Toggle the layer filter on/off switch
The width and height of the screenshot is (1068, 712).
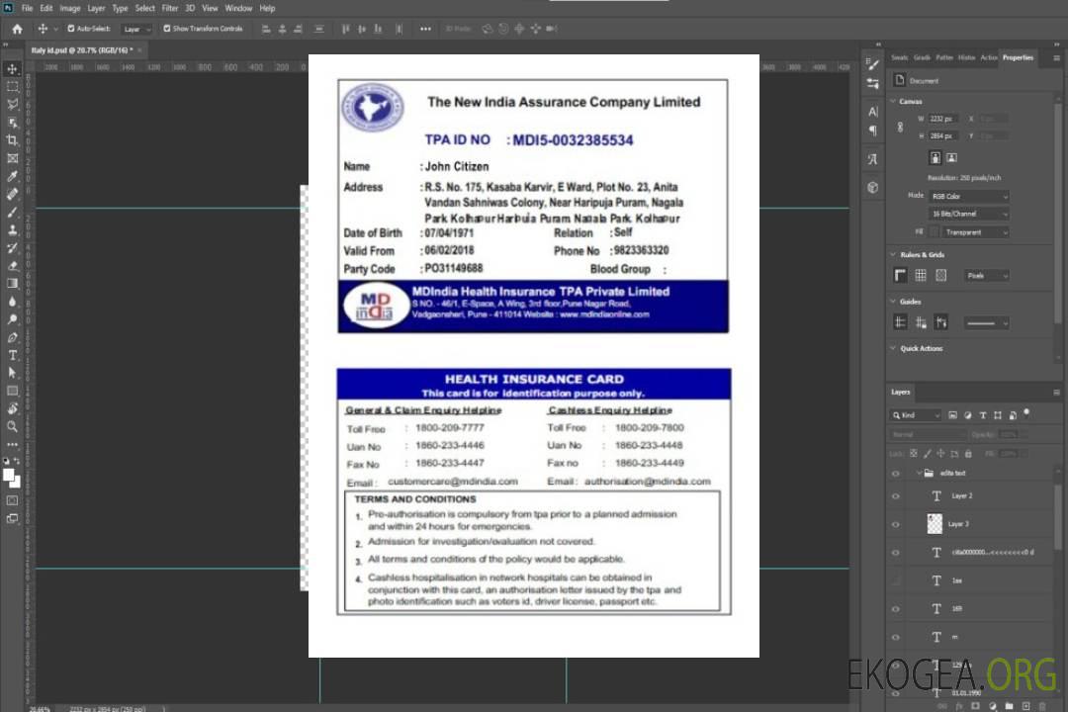tap(1026, 413)
